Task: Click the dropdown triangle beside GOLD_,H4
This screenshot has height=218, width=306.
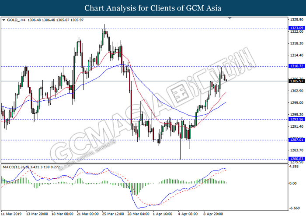Action: click(x=3, y=20)
